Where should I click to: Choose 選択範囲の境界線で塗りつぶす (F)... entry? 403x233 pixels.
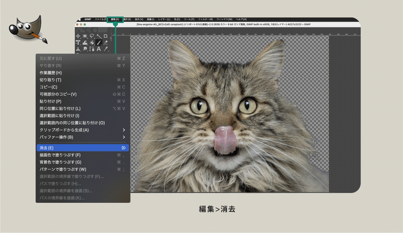[x=83, y=177]
